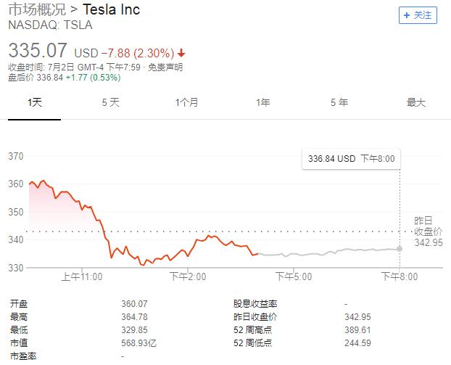Click the 下午2:00 marker on time axis
The height and width of the screenshot is (365, 451).
point(188,276)
